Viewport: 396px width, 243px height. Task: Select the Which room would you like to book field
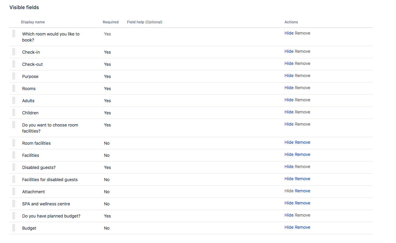50,37
